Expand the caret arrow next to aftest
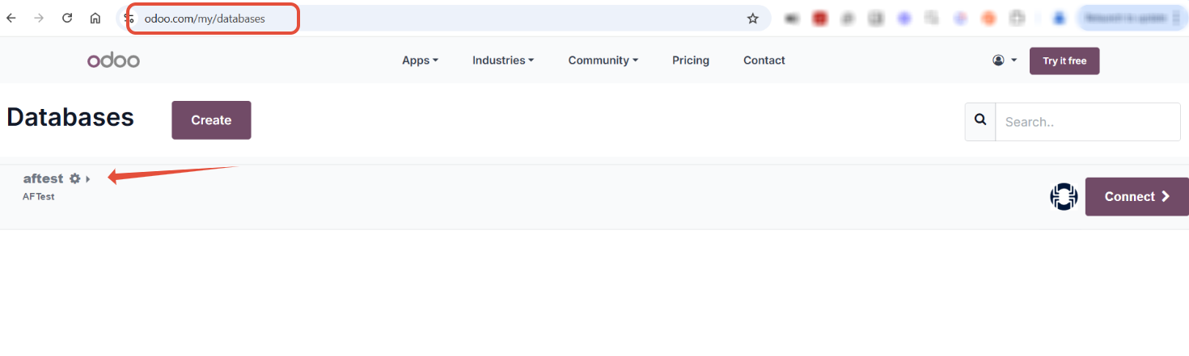Screen dimensions: 1189x356 click(x=88, y=178)
